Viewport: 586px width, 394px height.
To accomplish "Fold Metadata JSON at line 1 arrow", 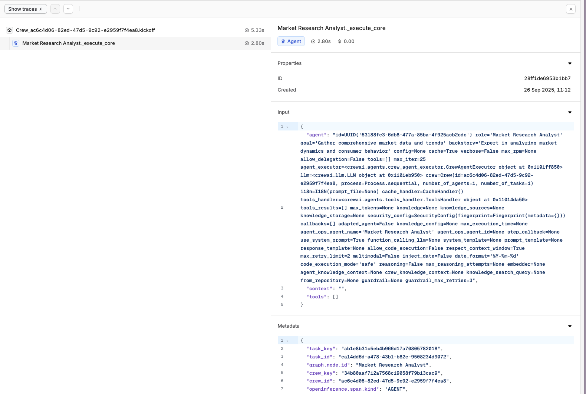I will [x=287, y=341].
